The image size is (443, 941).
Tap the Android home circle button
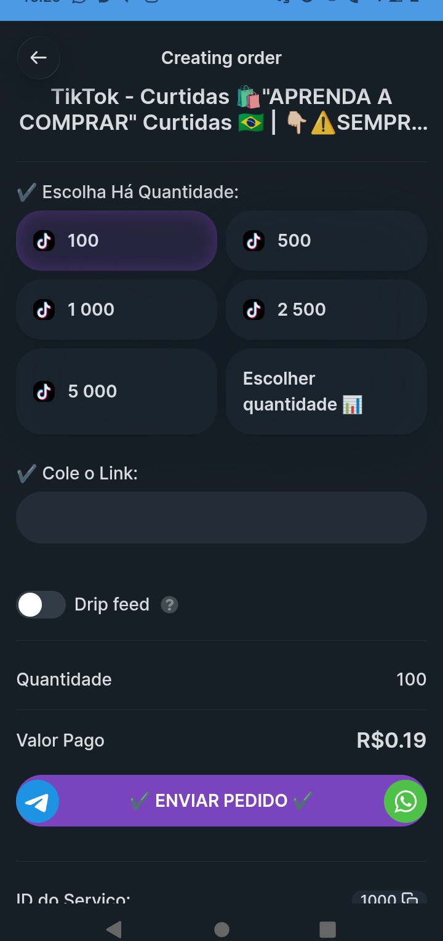coord(221,929)
